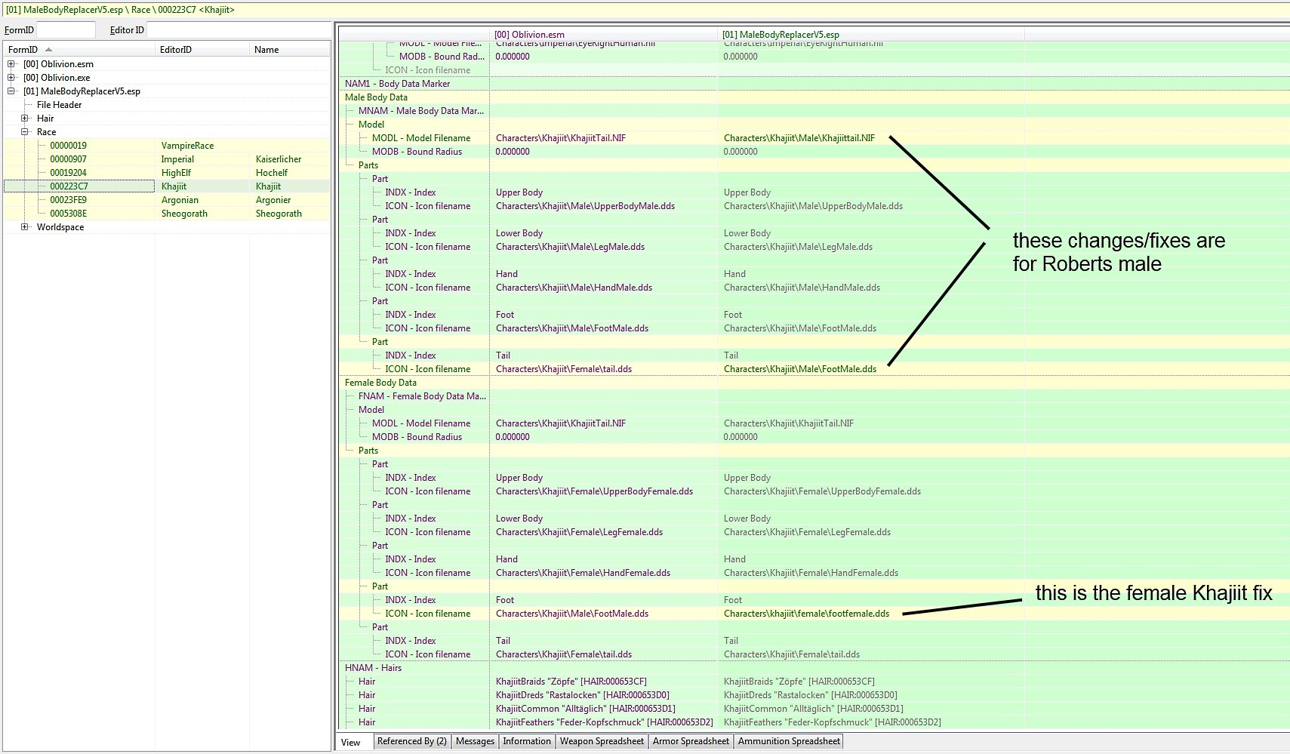This screenshot has height=754, width=1290.
Task: Select MaleBodyReplacerV5 KhajiitBraids "Zöpfe" hair entry
Action: pos(799,682)
